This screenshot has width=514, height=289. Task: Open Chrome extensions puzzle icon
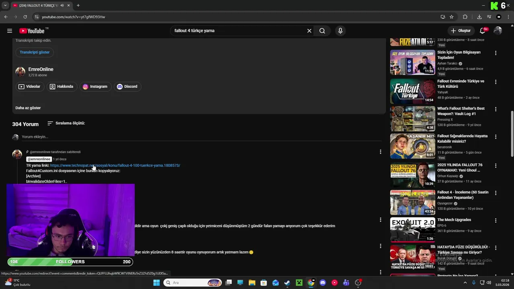(x=465, y=17)
